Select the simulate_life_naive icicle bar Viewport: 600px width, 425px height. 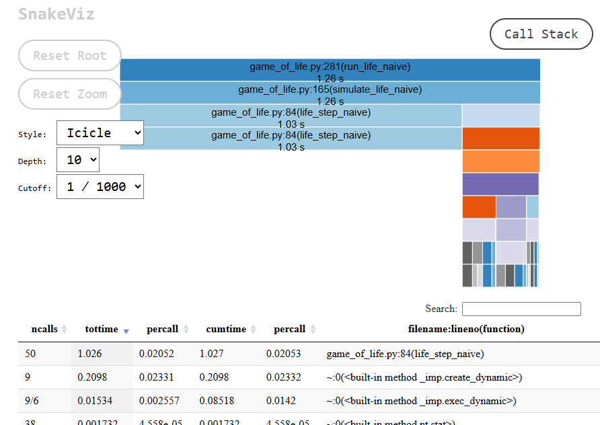330,93
